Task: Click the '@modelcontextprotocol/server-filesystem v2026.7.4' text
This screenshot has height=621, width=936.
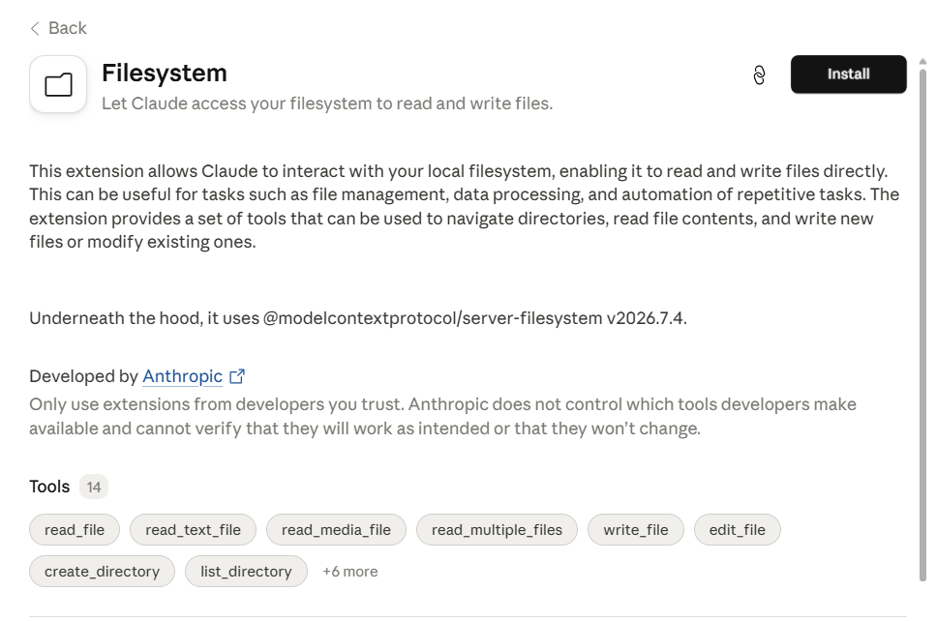Action: pos(474,318)
